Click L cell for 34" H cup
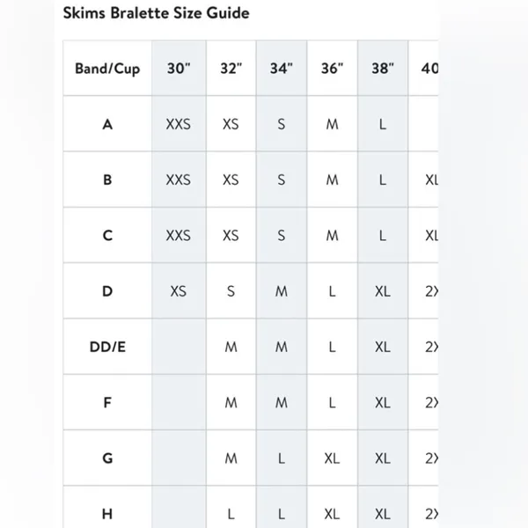 tap(282, 513)
